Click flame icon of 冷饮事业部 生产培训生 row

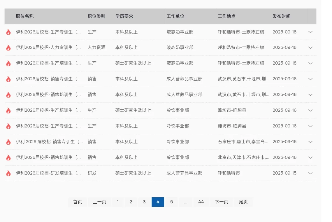point(8,110)
